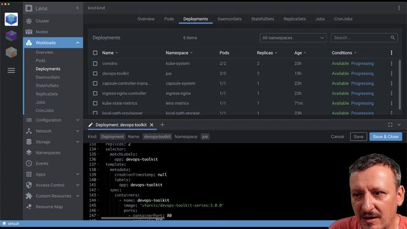
Task: Expand the Access Control section chevron
Action: [78, 185]
